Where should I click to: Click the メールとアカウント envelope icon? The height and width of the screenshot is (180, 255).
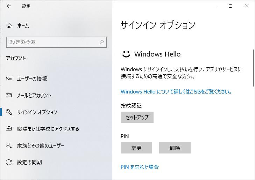click(9, 95)
